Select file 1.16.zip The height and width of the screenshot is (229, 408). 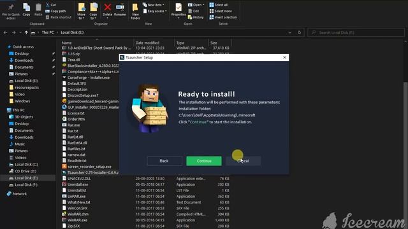click(74, 53)
